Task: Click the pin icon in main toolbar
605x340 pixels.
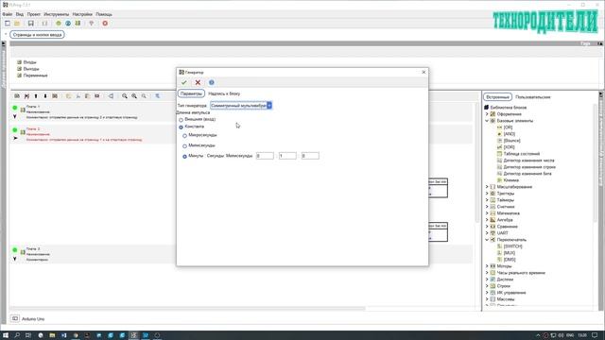Action: [92, 23]
